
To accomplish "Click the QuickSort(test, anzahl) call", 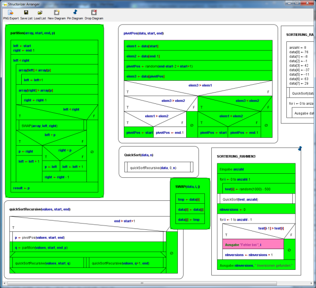I will pyautogui.click(x=256, y=198).
